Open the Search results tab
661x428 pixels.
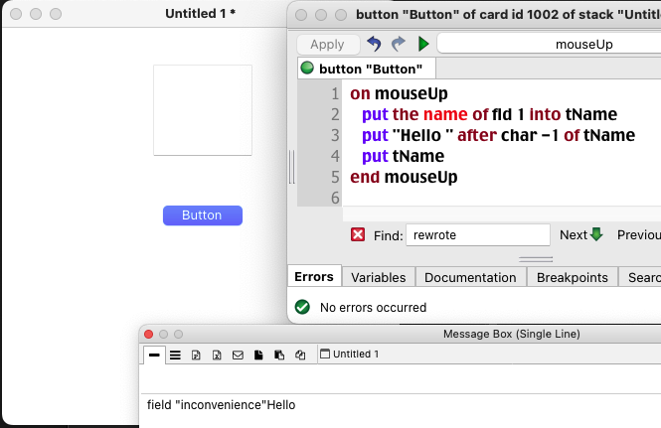[641, 277]
